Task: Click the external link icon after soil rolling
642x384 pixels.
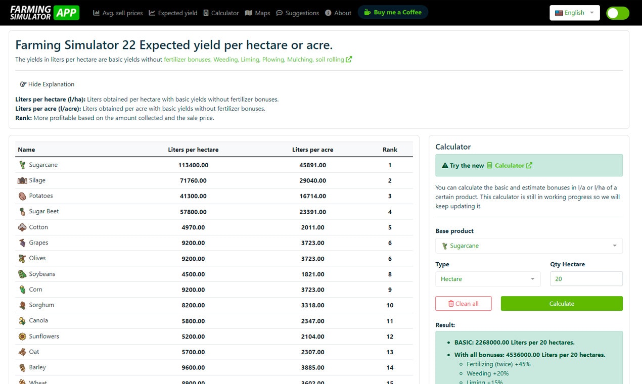Action: [x=349, y=59]
